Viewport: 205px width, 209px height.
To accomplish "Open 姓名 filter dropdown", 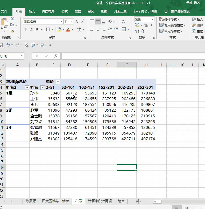I will [x=43, y=87].
